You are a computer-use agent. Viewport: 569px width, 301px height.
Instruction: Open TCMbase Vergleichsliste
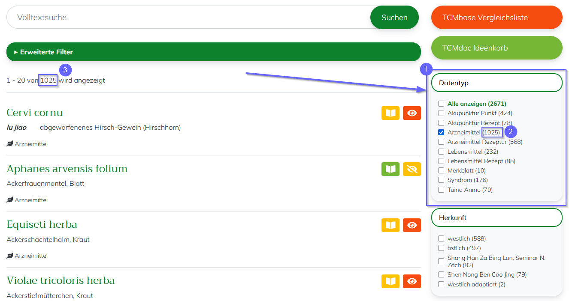click(496, 18)
